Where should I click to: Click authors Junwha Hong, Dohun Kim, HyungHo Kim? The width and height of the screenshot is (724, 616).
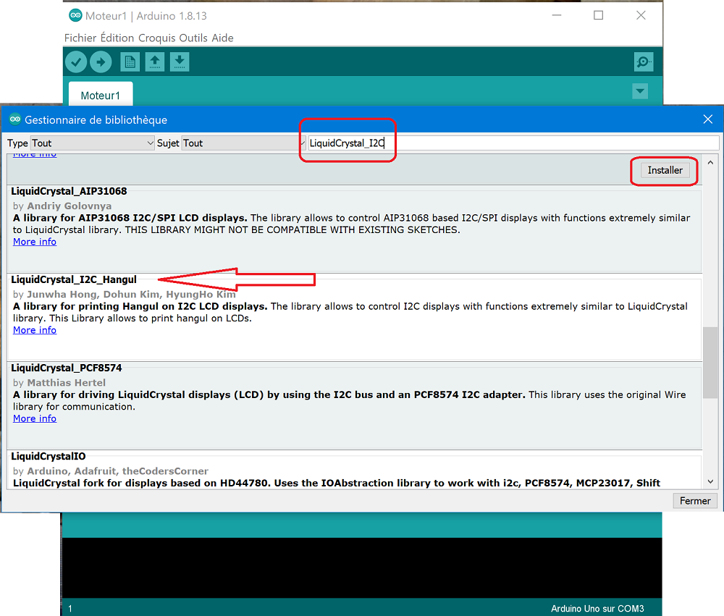click(x=131, y=295)
